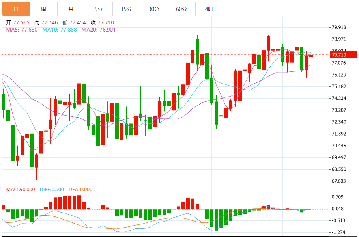Click the 77.076 price axis label
Screen dimensions: 359x237
click(339, 63)
